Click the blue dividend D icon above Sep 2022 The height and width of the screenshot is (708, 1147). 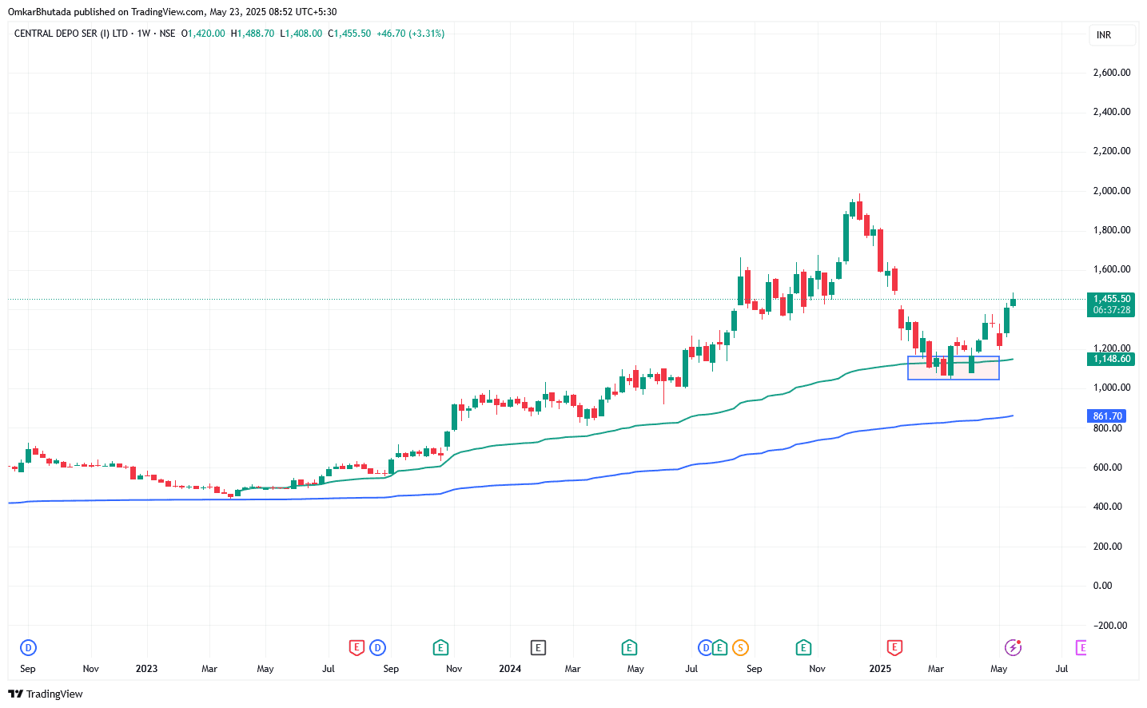coord(28,647)
